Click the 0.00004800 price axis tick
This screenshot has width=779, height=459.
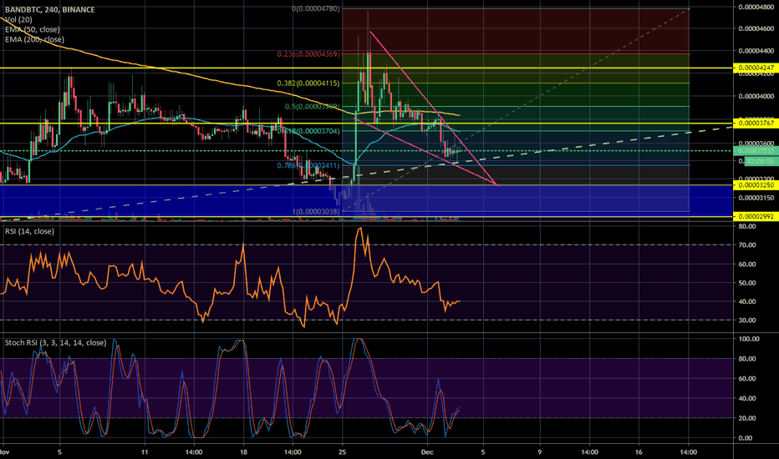(756, 7)
